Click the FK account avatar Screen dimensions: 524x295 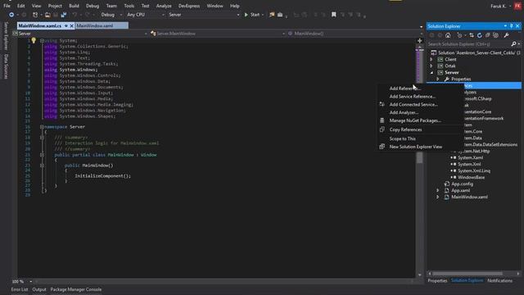[517, 6]
